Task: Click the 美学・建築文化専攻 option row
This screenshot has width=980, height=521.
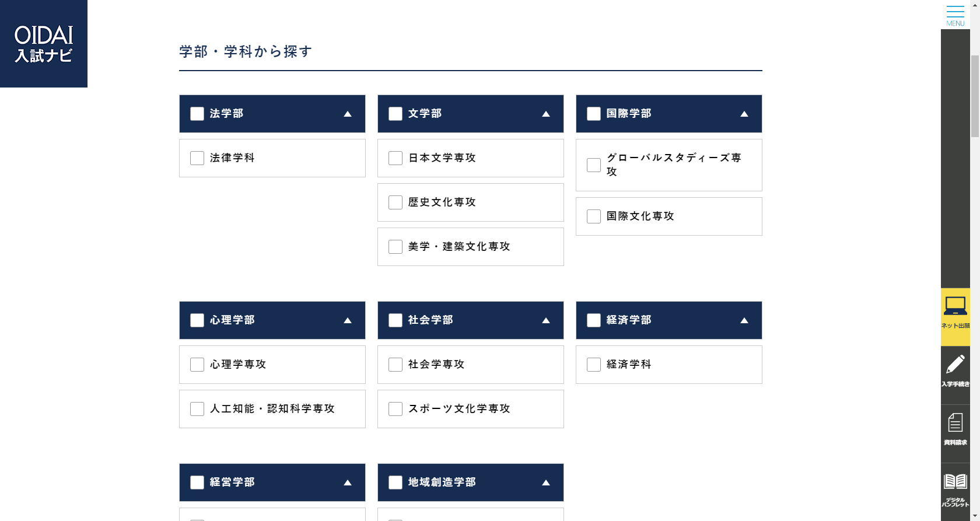Action: (471, 247)
